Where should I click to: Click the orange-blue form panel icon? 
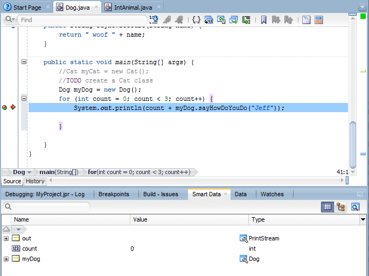pos(319,20)
